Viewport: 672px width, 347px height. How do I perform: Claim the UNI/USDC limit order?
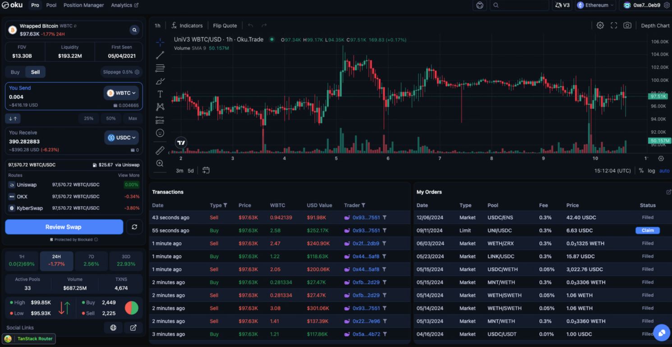pyautogui.click(x=648, y=231)
